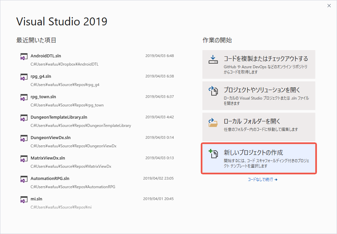The height and width of the screenshot is (234, 337).
Task: Click the solution icon beside rpg_g4.sln
Action: coord(24,77)
